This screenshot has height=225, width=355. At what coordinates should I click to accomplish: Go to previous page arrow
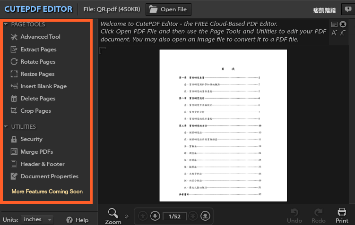point(143,216)
